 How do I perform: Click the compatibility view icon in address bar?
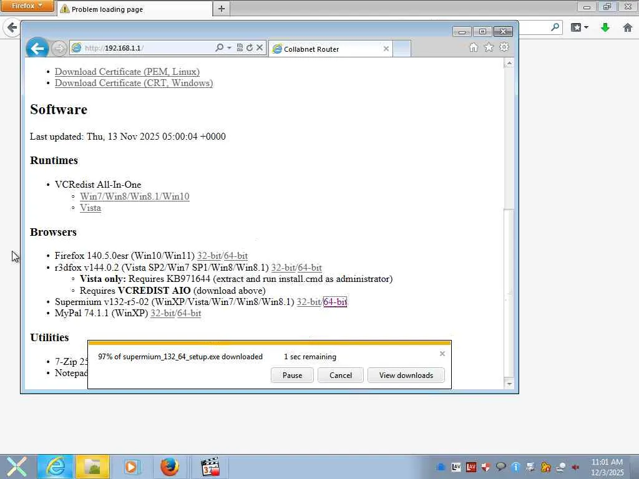240,47
